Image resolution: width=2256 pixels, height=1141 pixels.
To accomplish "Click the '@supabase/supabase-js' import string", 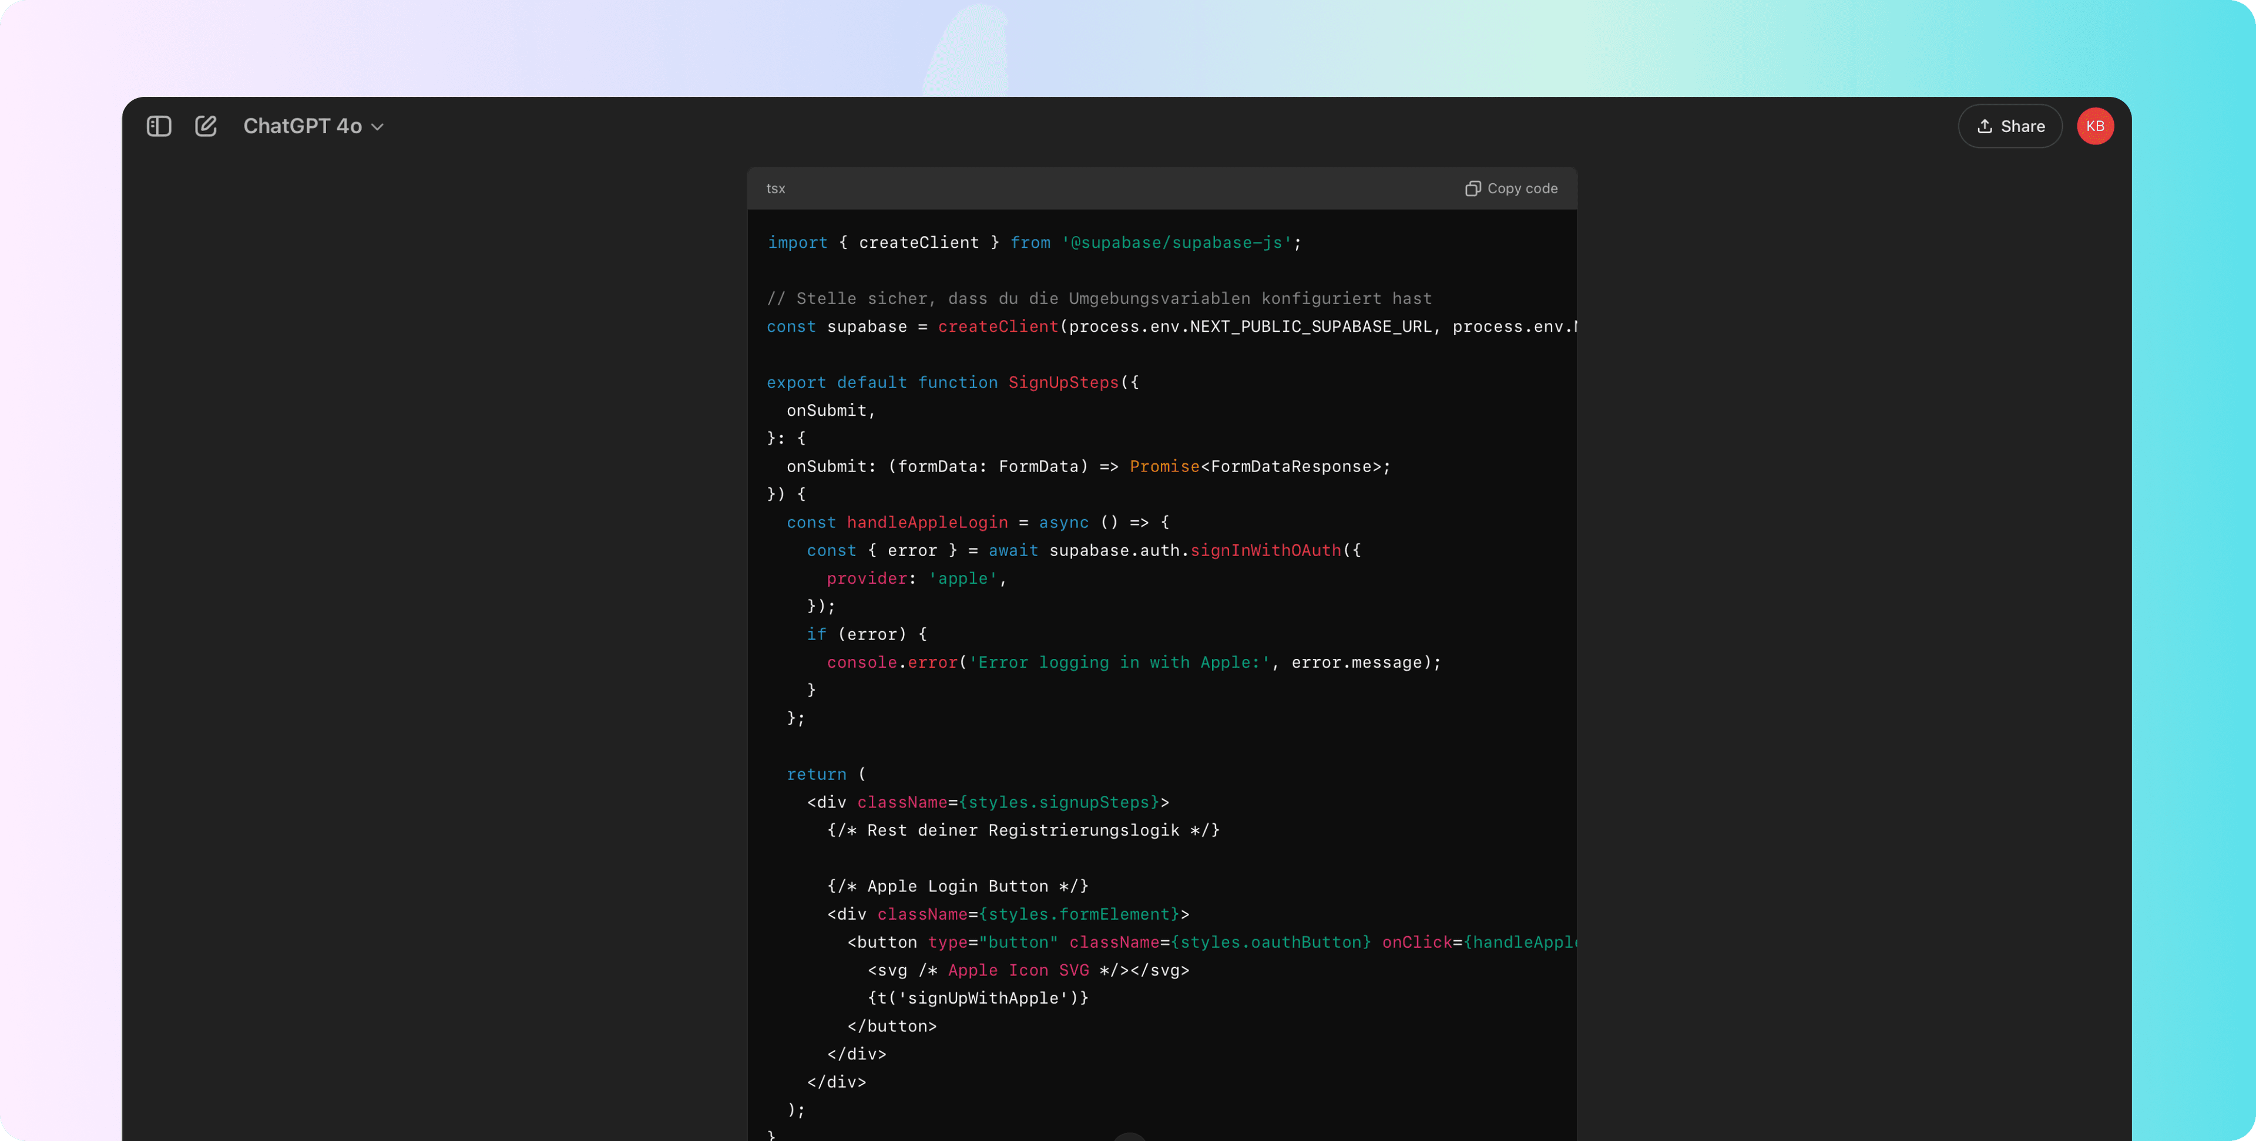I will point(1176,243).
